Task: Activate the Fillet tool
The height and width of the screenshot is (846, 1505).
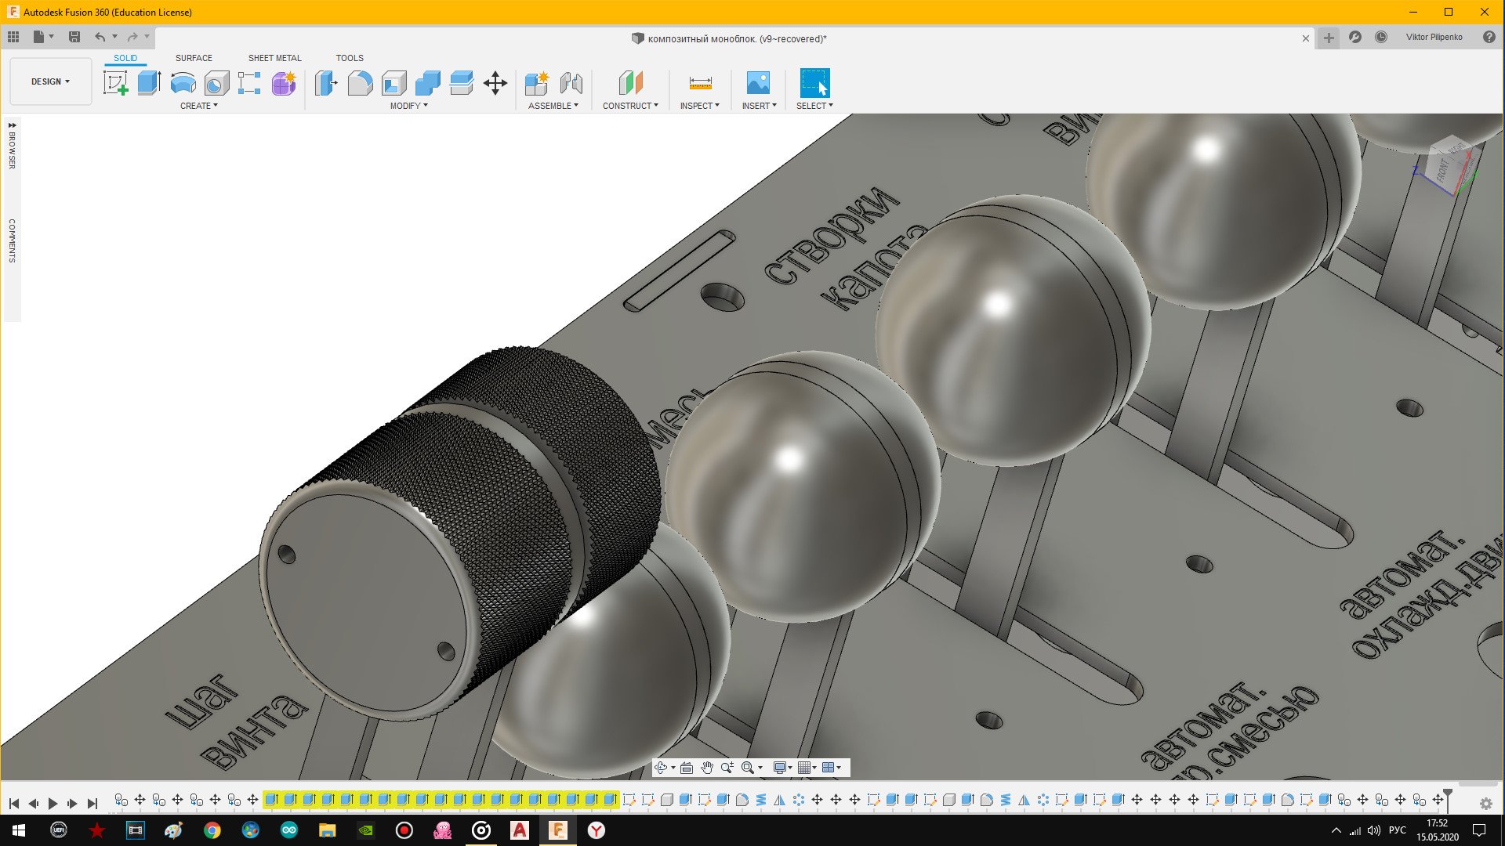Action: pos(360,83)
